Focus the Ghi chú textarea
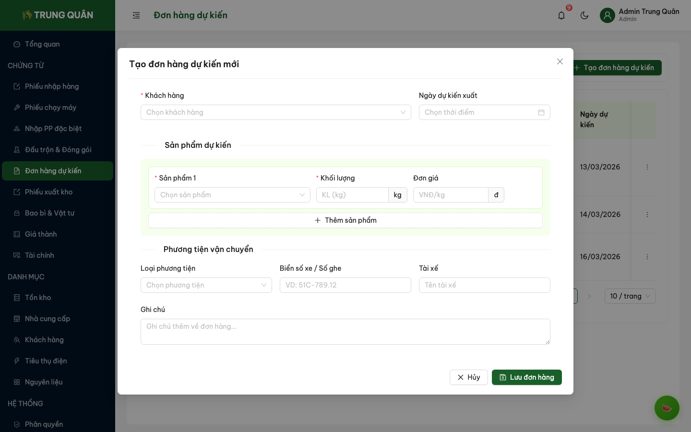The height and width of the screenshot is (432, 691). (x=345, y=332)
